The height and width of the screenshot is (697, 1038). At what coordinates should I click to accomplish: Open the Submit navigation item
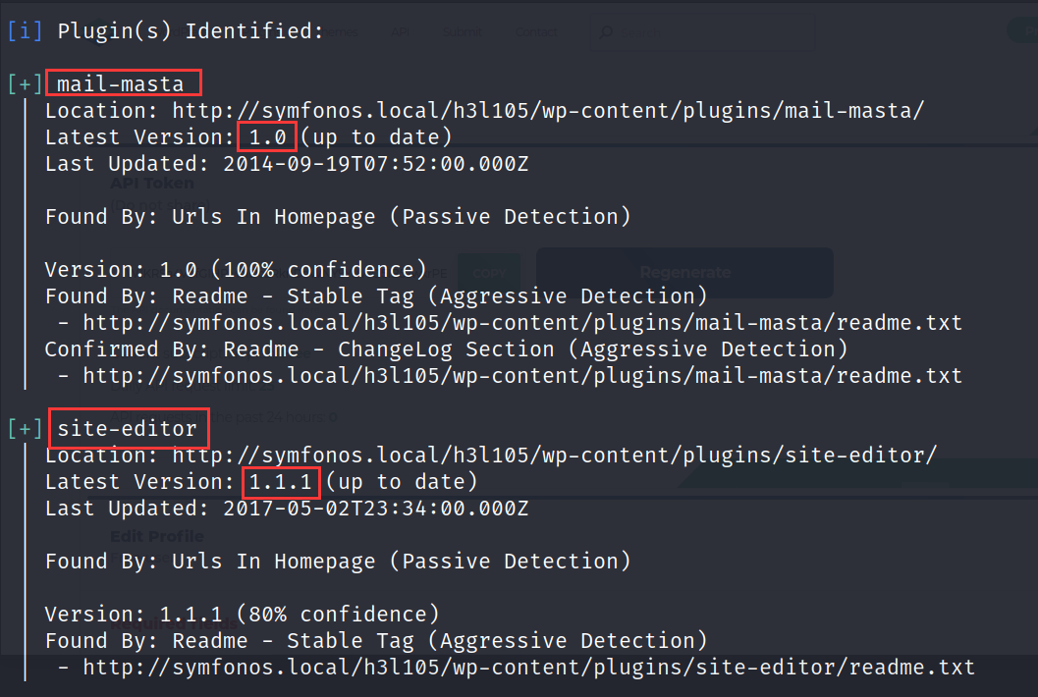pos(462,32)
